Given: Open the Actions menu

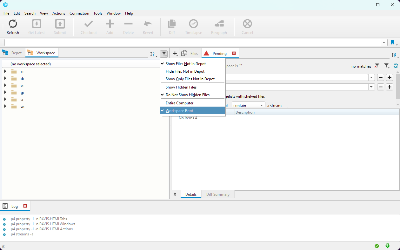Looking at the screenshot, I should pyautogui.click(x=59, y=13).
